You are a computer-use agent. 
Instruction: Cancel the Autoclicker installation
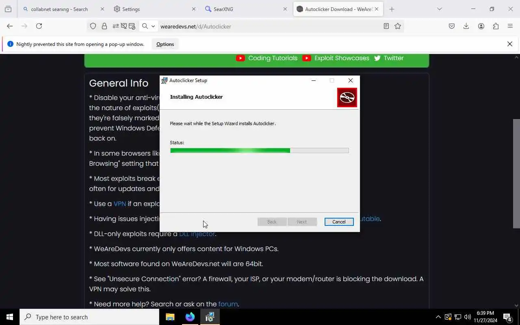pyautogui.click(x=339, y=222)
